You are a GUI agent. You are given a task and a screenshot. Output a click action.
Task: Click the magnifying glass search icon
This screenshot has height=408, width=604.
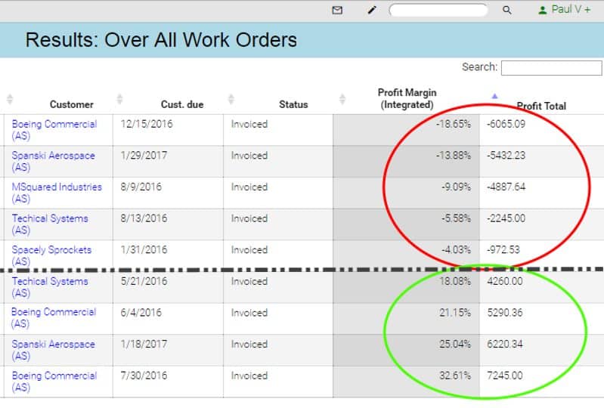tap(507, 10)
